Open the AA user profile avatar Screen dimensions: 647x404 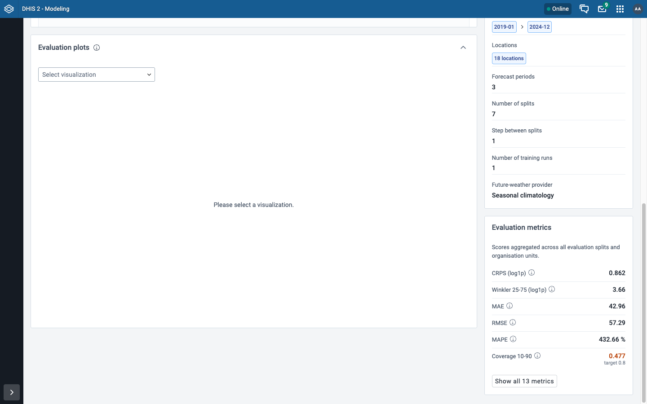click(638, 9)
